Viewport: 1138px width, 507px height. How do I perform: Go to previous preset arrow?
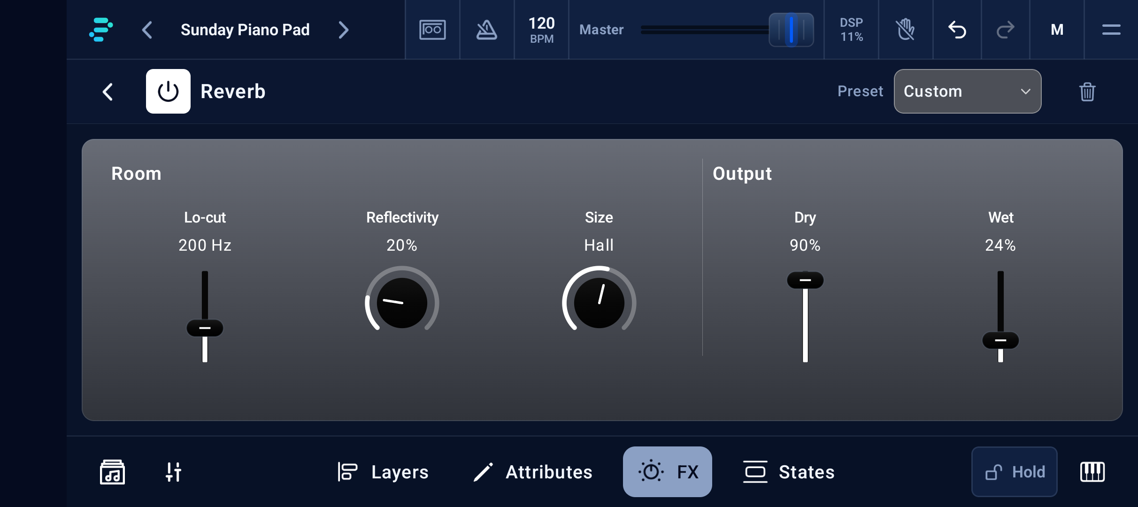(x=147, y=30)
